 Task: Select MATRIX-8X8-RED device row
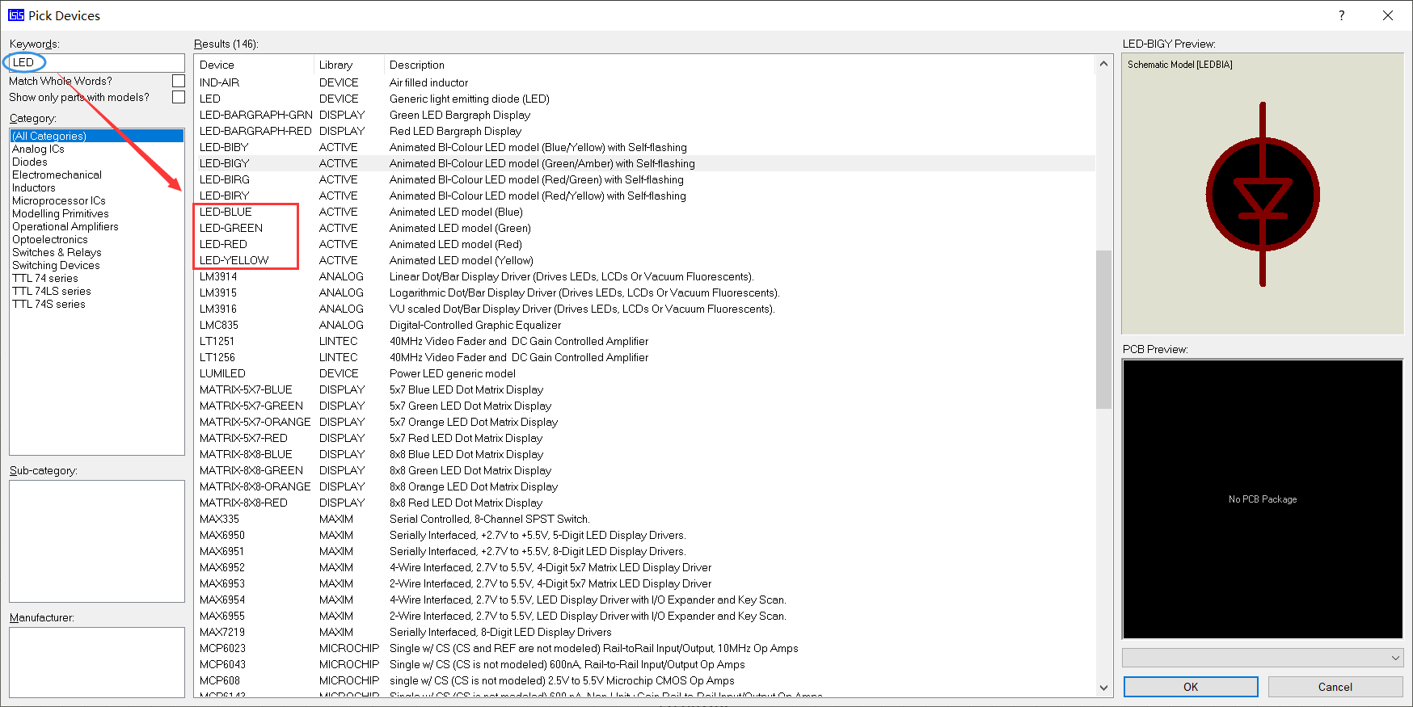[645, 503]
